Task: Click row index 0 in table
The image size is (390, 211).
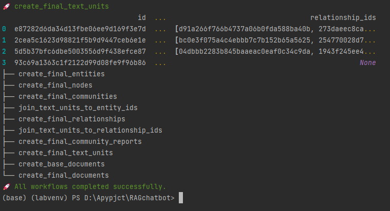Action: pyautogui.click(x=4, y=29)
